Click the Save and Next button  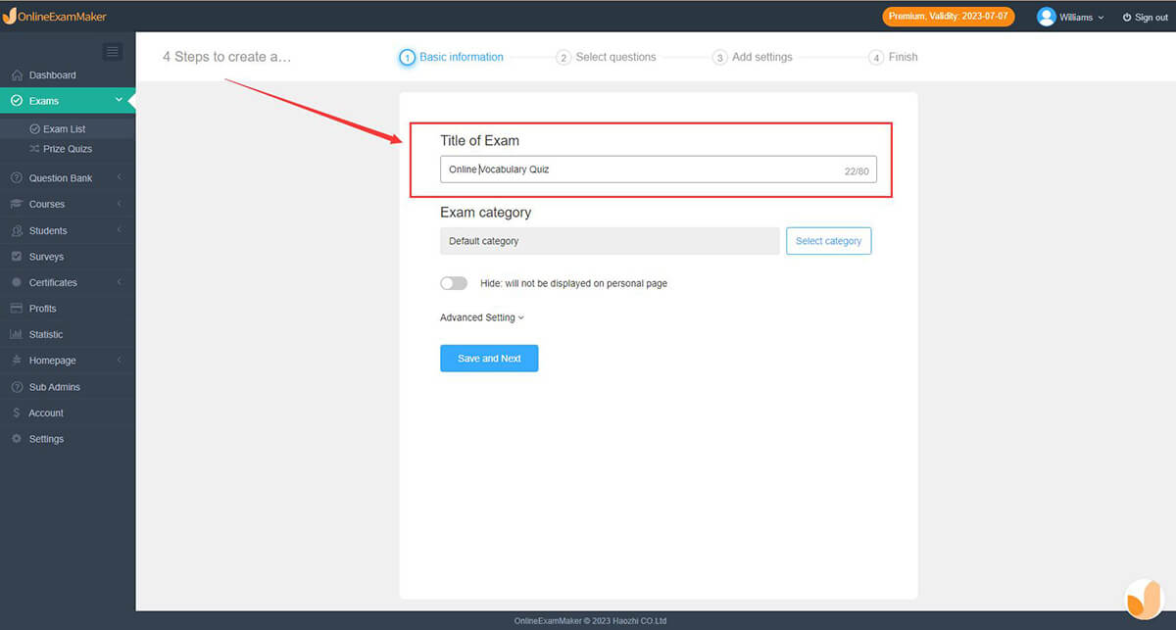point(488,358)
